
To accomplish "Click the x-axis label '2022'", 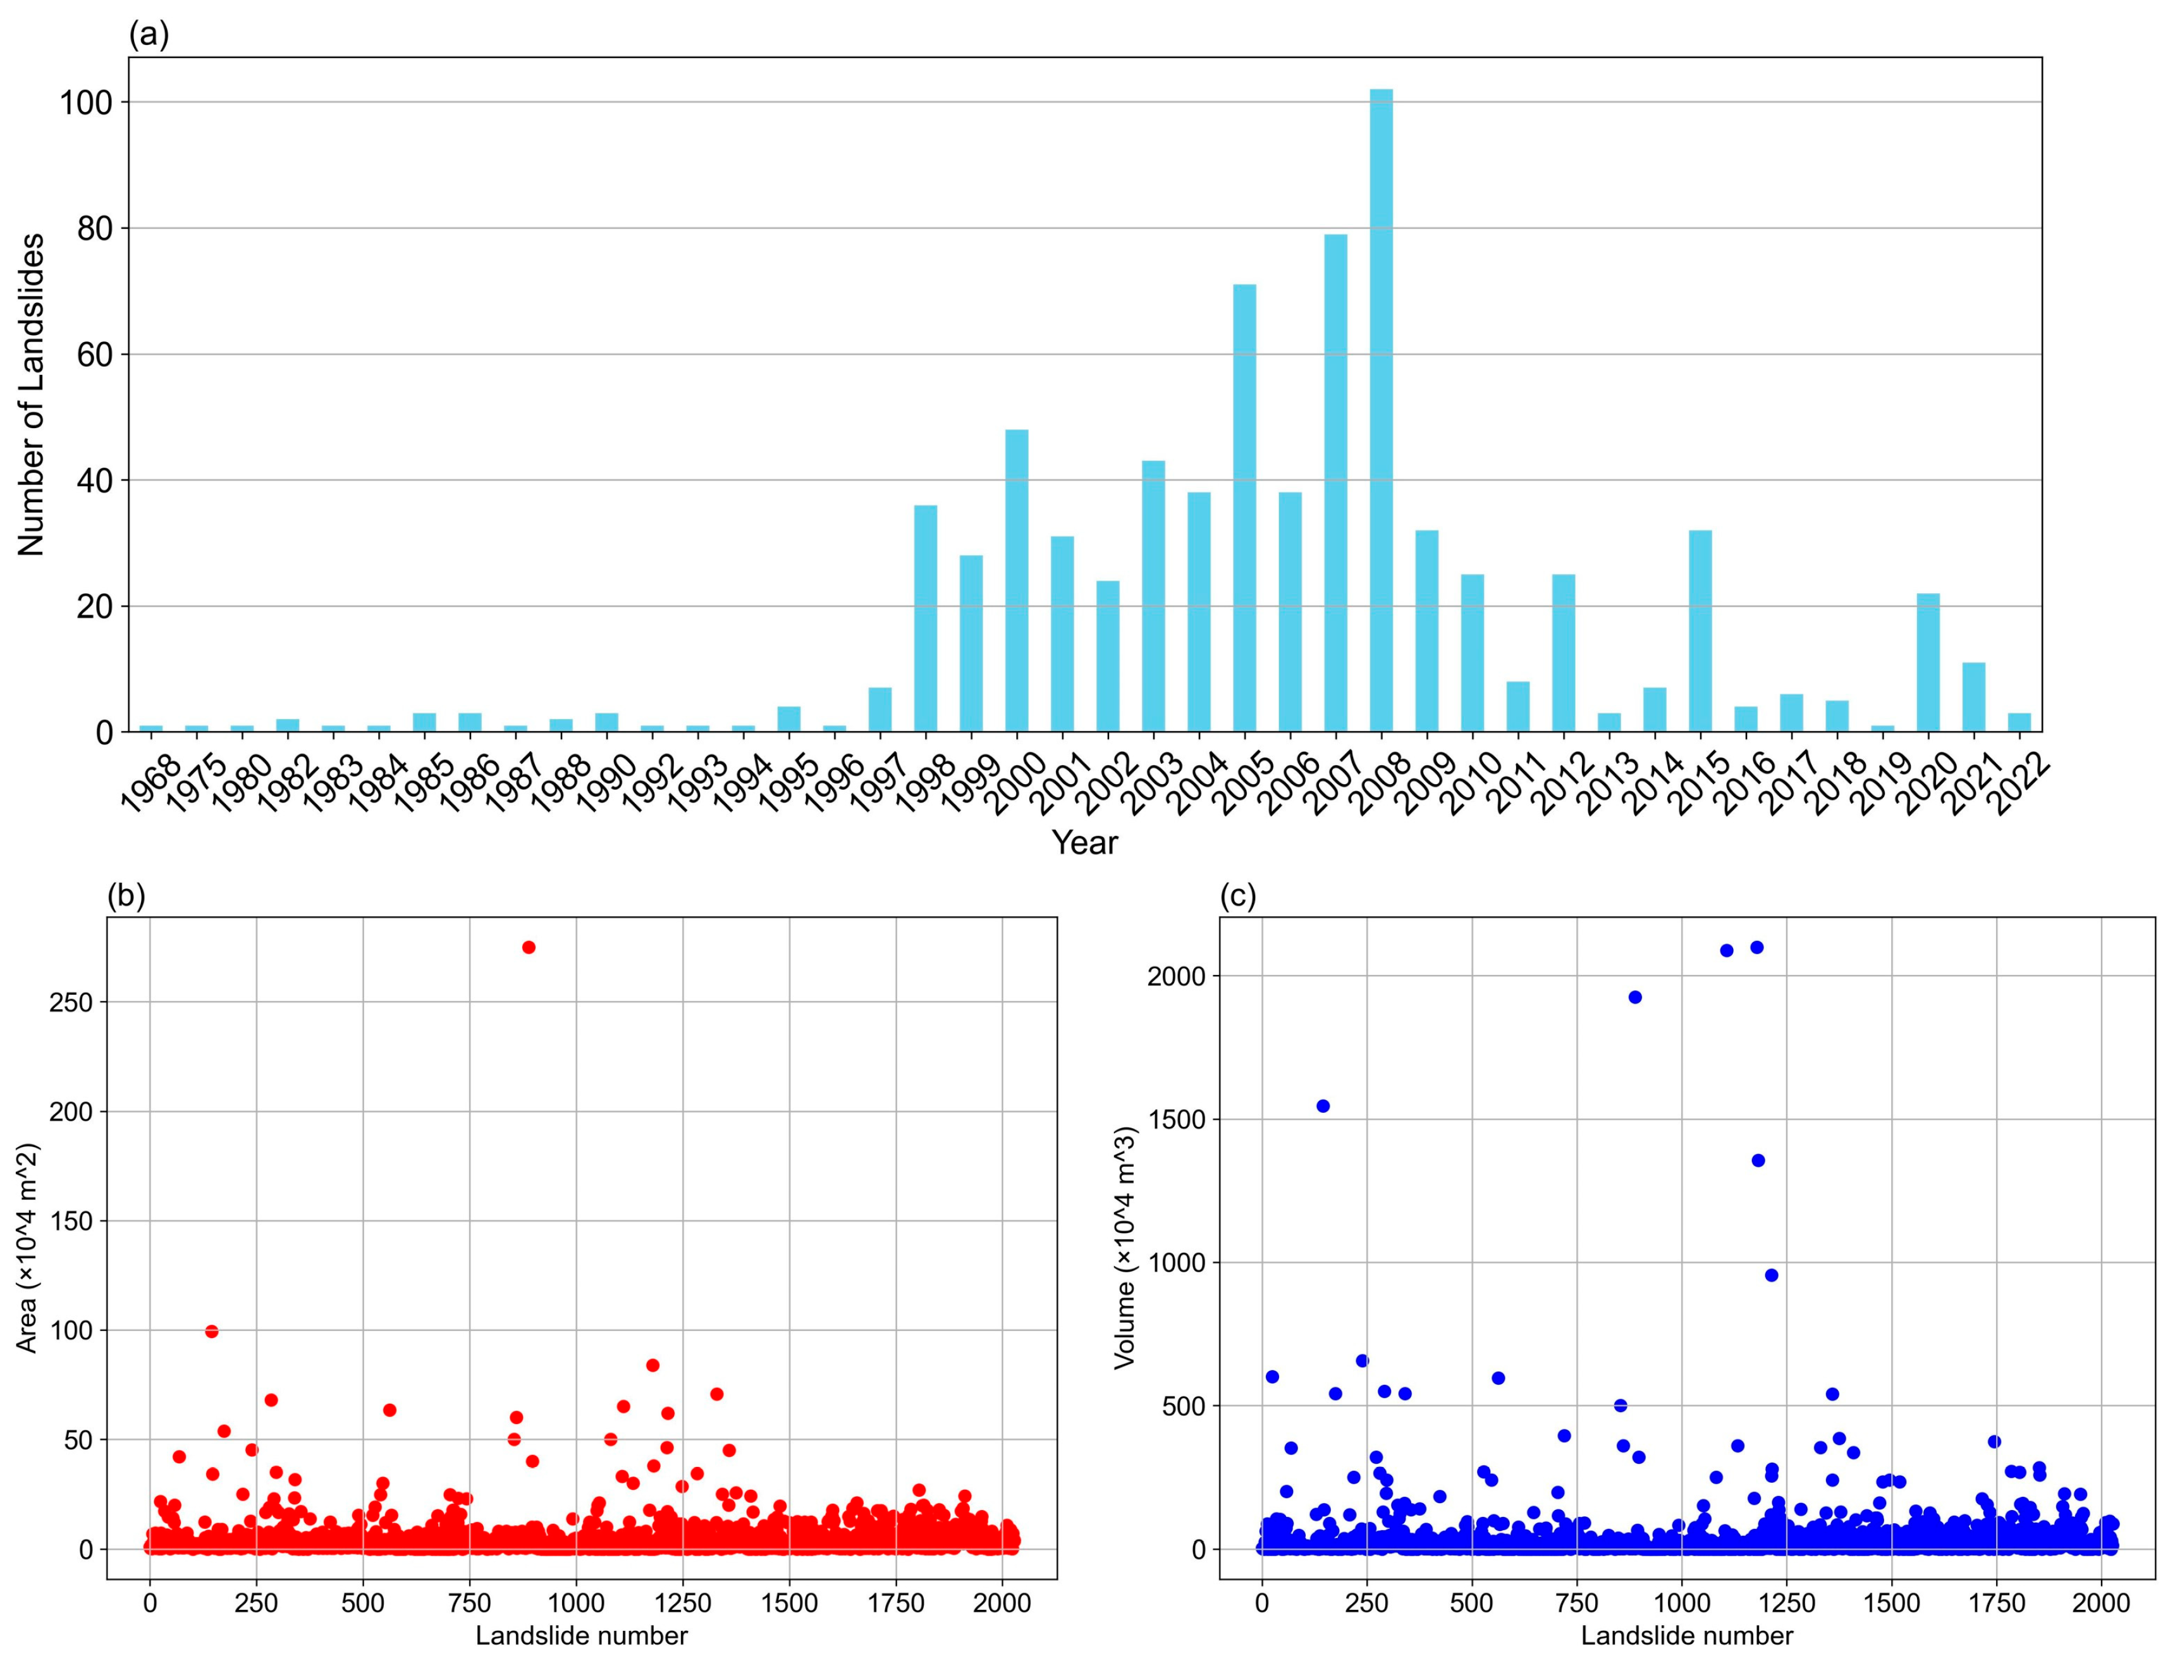I will tap(2019, 783).
